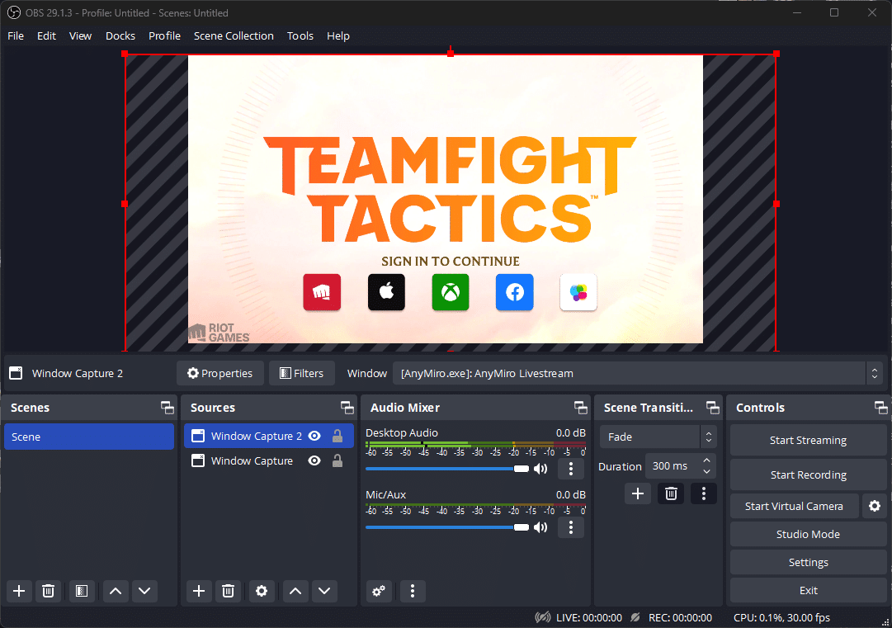Select the Scene item in Scenes list
This screenshot has width=892, height=628.
(x=89, y=437)
